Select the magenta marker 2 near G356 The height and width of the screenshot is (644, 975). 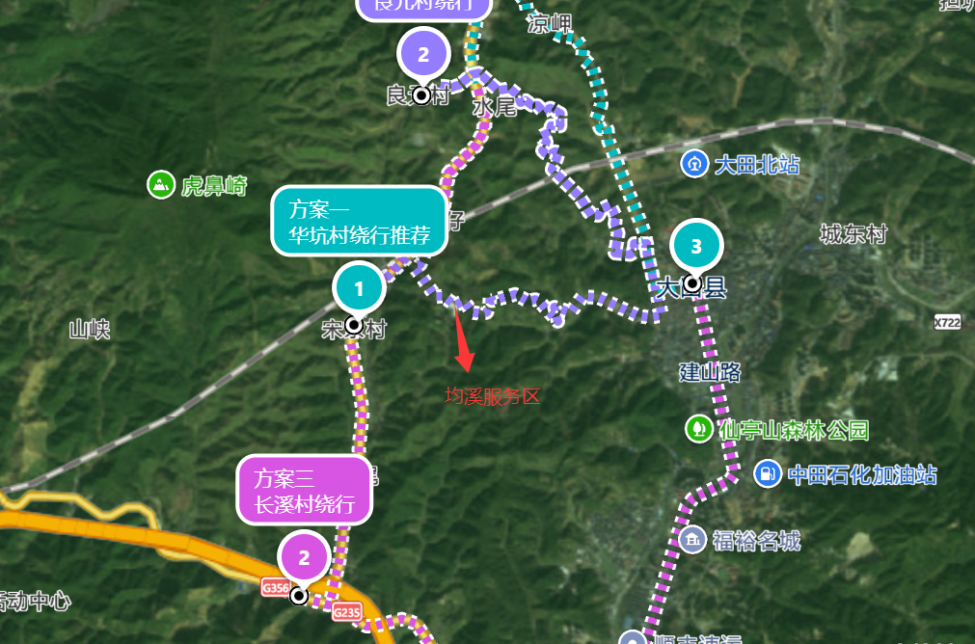point(304,557)
